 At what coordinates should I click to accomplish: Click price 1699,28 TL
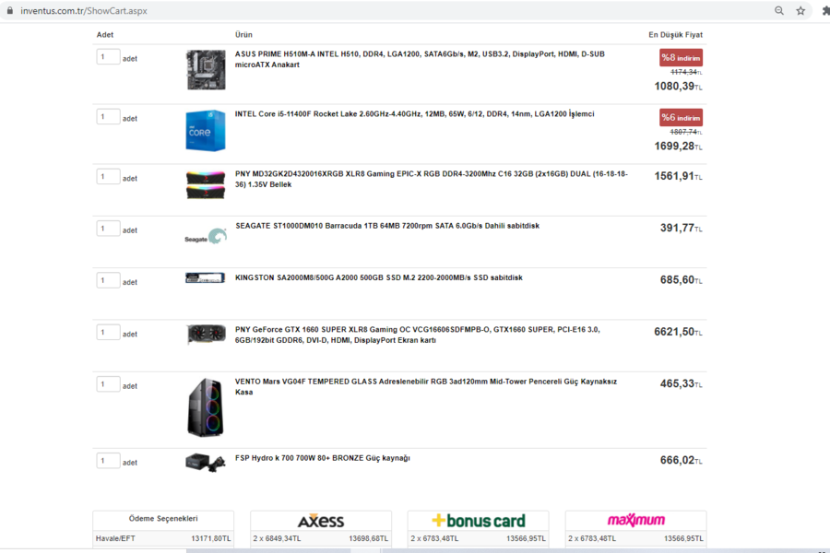[678, 146]
